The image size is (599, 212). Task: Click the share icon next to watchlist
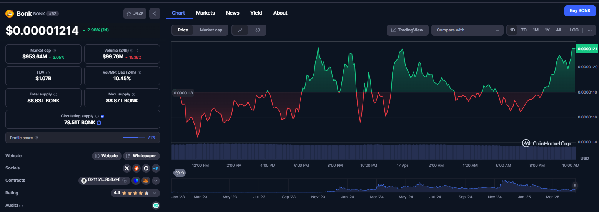(155, 13)
